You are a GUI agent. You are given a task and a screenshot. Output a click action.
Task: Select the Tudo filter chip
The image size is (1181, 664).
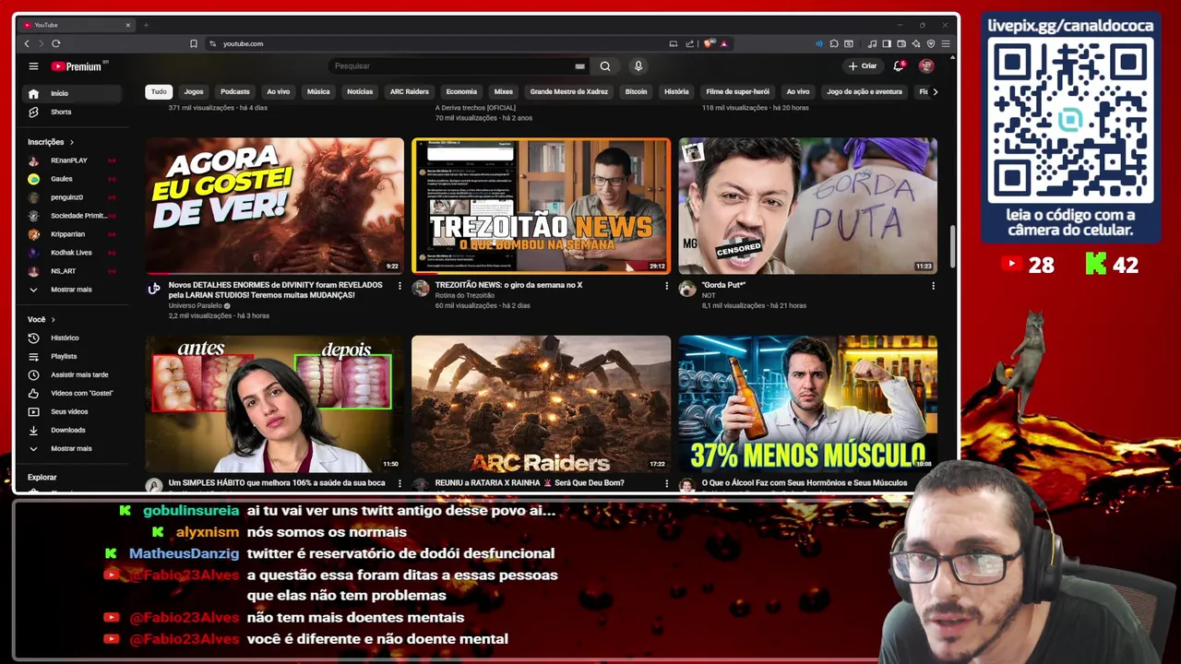[x=159, y=91]
